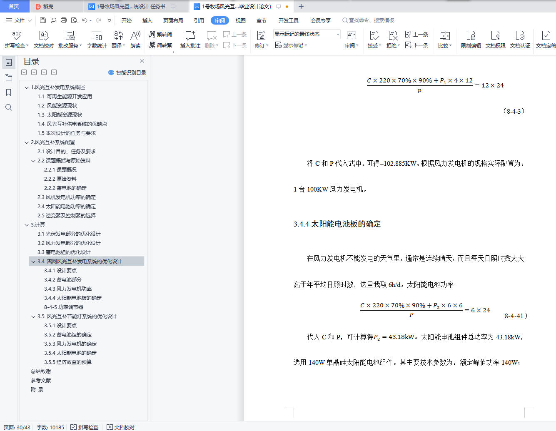Switch to the 页面布局 ribbon tab
The width and height of the screenshot is (556, 431).
173,20
